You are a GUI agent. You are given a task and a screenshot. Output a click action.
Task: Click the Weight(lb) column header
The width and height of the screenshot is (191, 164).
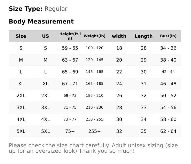click(94, 36)
